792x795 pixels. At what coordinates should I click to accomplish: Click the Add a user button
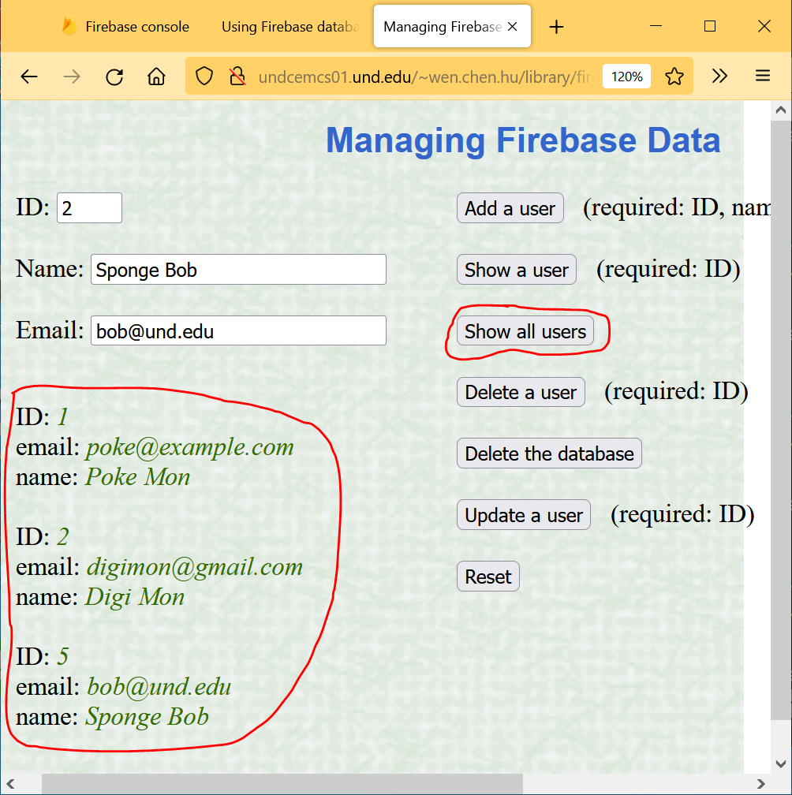[x=510, y=208]
